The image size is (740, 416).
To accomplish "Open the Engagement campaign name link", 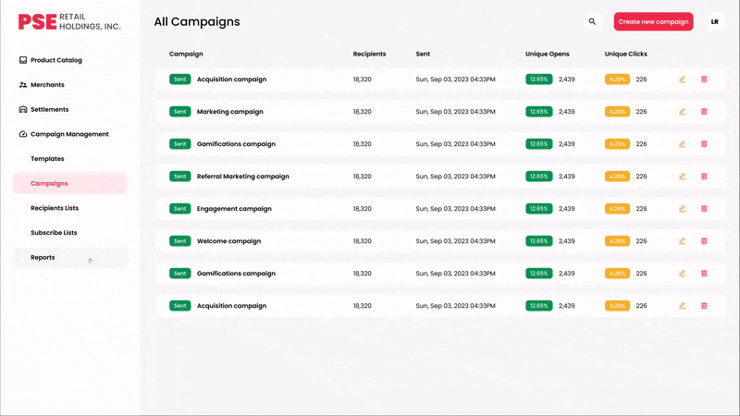I will (x=234, y=209).
